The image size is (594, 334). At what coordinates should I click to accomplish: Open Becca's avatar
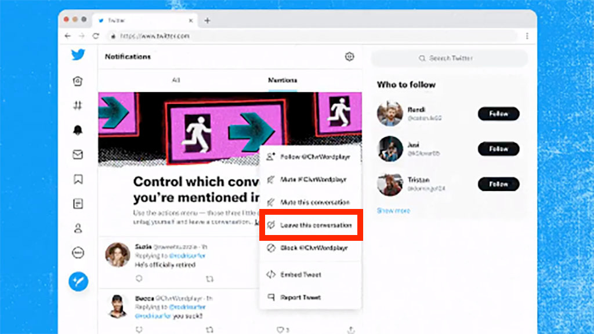[x=118, y=306]
